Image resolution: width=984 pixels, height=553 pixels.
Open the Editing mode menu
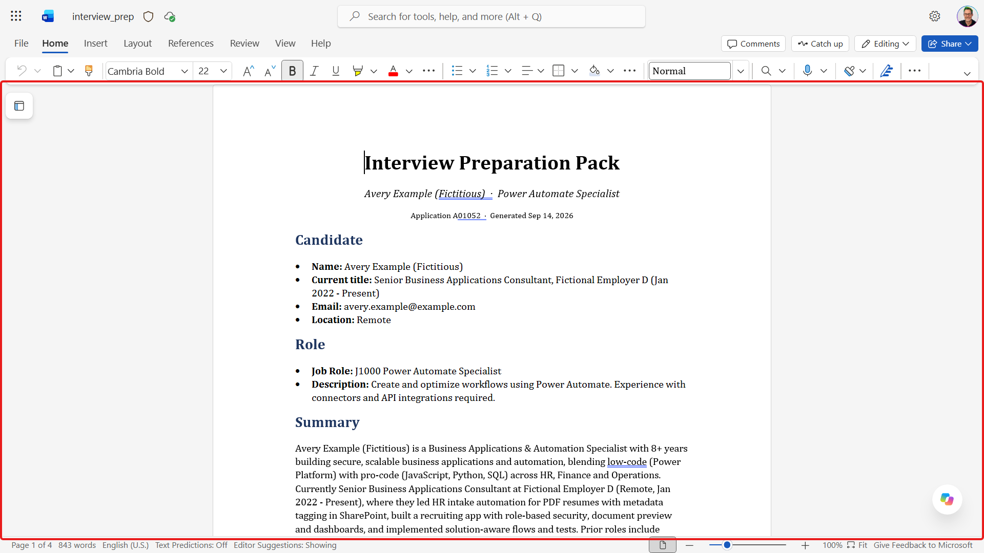point(885,44)
